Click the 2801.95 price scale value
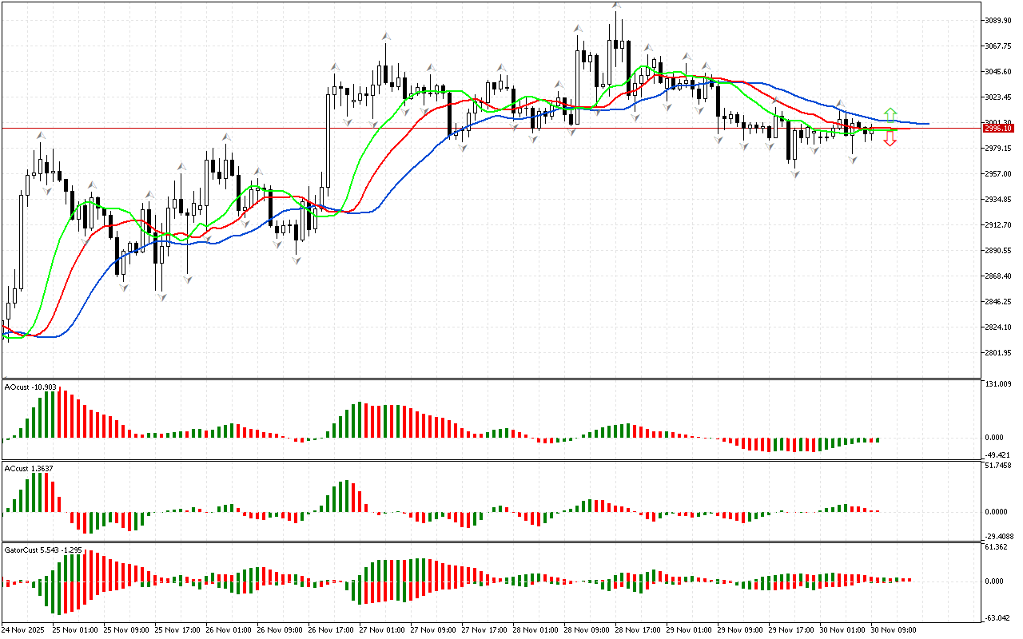The height and width of the screenshot is (639, 1023). tap(999, 353)
